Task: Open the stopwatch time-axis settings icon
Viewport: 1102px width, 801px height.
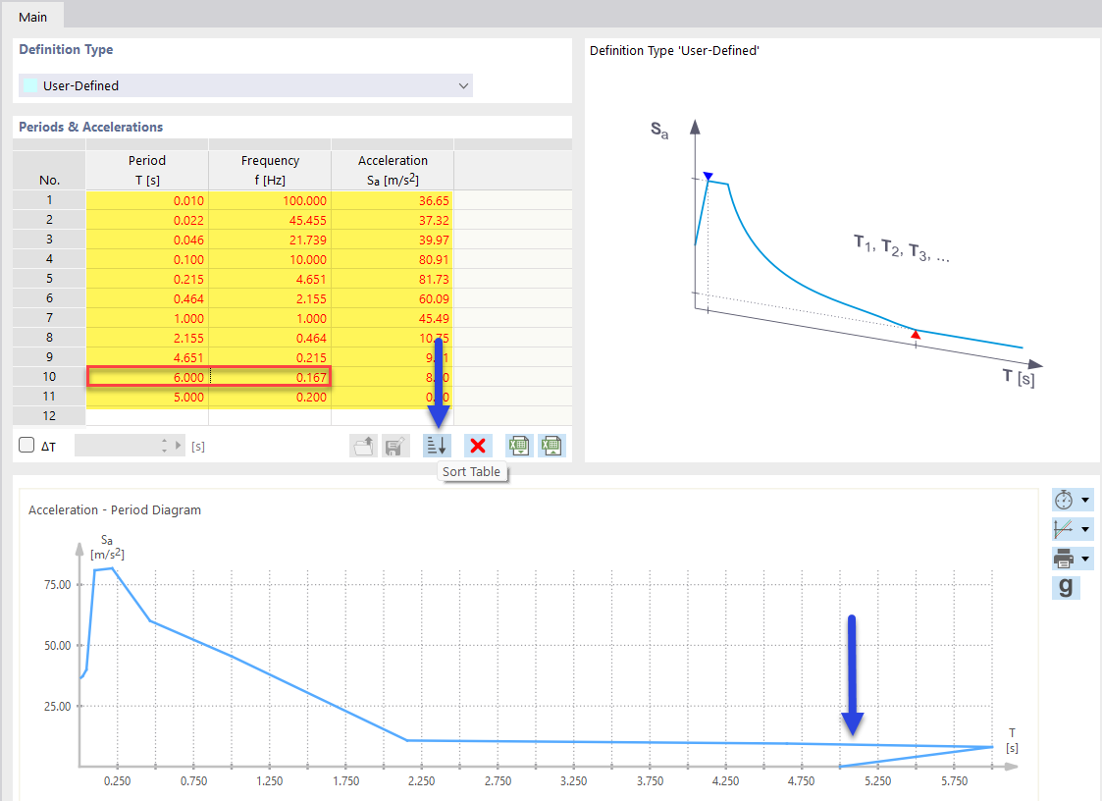Action: coord(1064,500)
